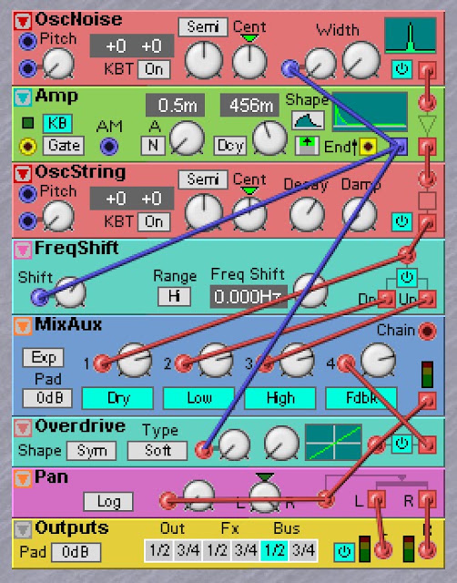Click OscNoise red output connector
Viewport: 457px width, 583px height.
tap(427, 71)
